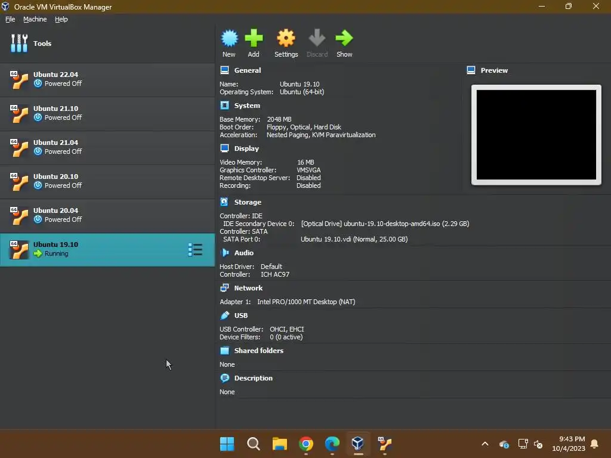Open Shared folders settings header
Image resolution: width=611 pixels, height=458 pixels.
point(259,351)
